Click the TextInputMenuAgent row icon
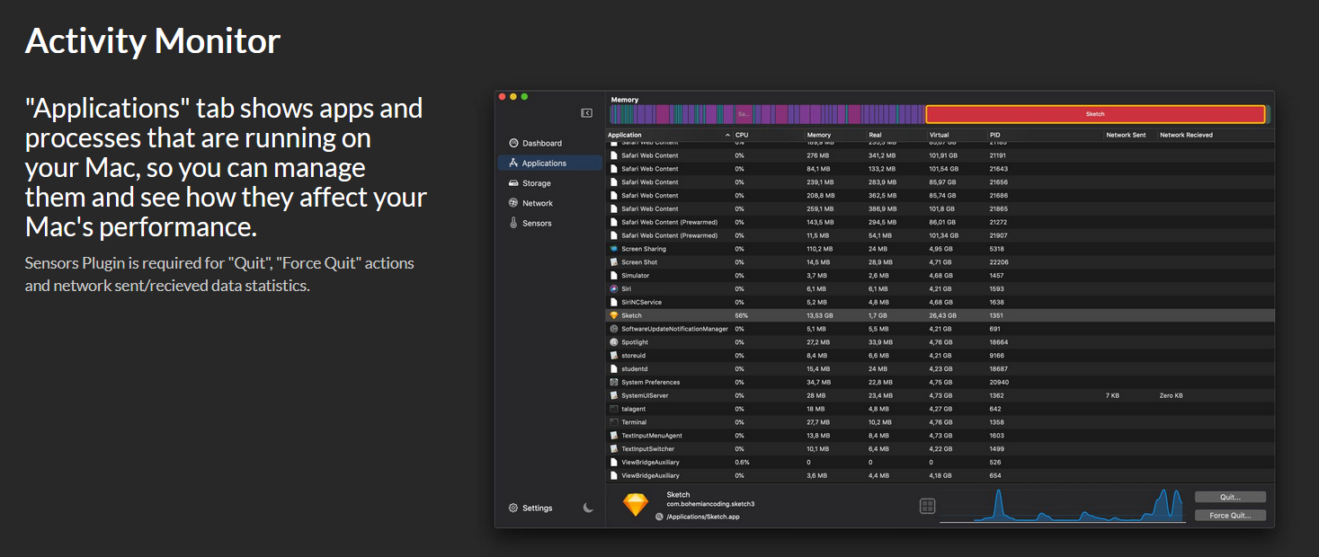 [x=613, y=436]
